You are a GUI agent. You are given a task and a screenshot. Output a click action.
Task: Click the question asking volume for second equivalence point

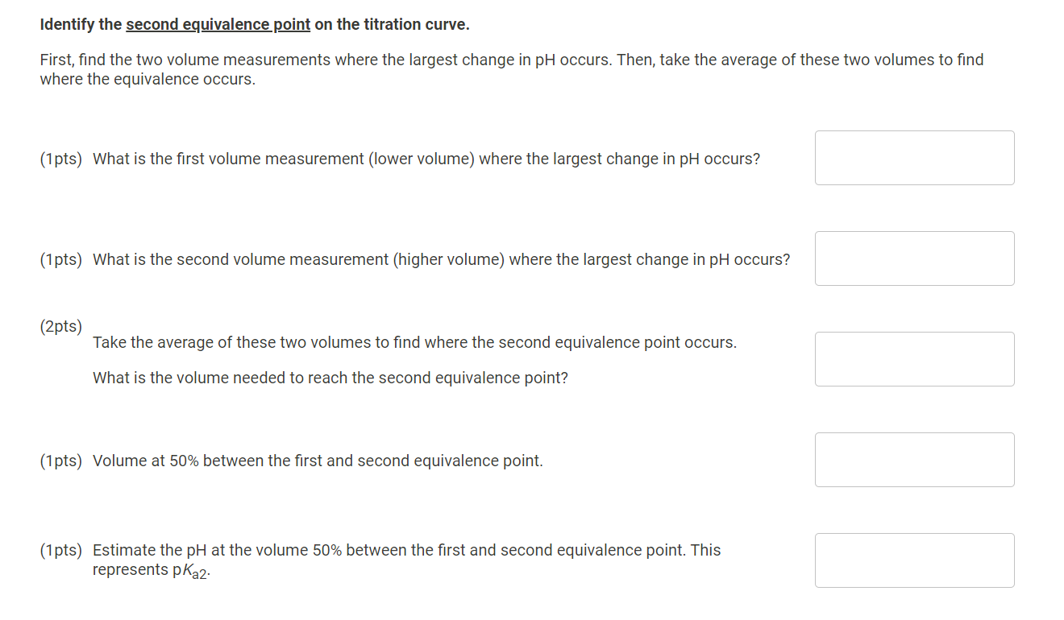pos(330,378)
